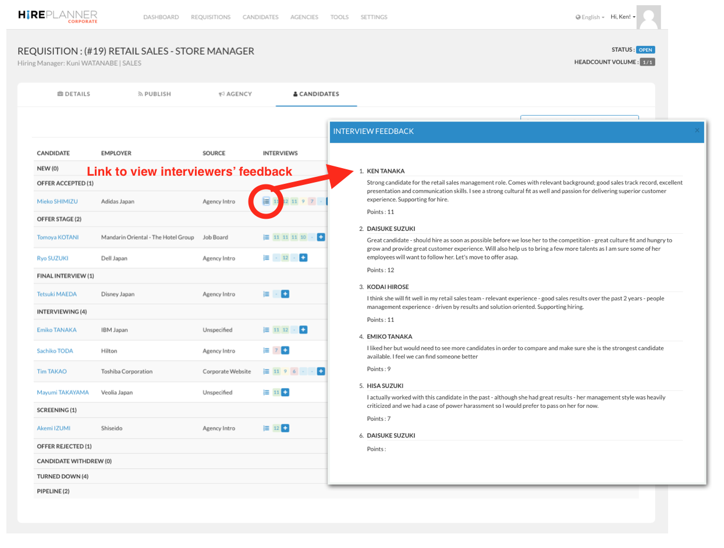Expand the Hi, Ken! user menu
Screen dimensions: 724x548
[623, 17]
